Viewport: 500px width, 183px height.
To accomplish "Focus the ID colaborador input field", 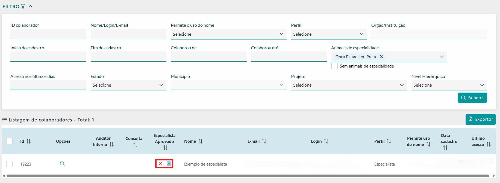I will [x=48, y=34].
